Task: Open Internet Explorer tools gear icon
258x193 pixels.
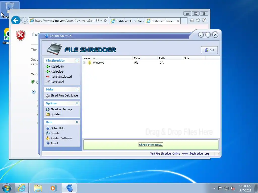Action: [x=204, y=20]
